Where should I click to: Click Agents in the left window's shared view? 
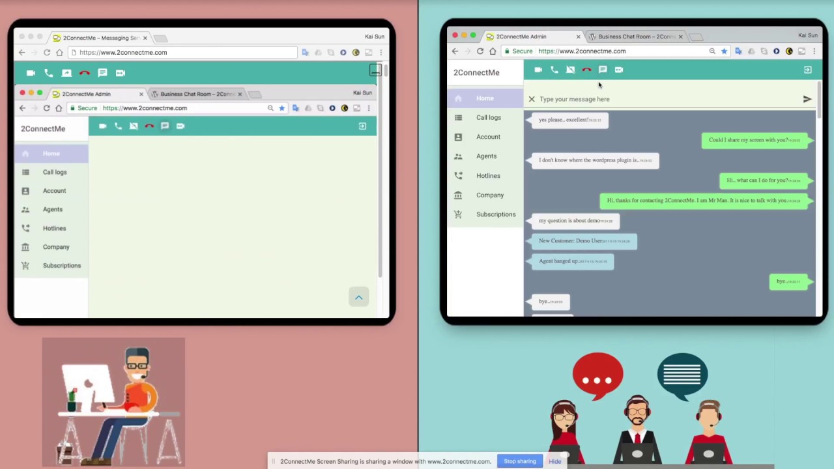(x=53, y=210)
